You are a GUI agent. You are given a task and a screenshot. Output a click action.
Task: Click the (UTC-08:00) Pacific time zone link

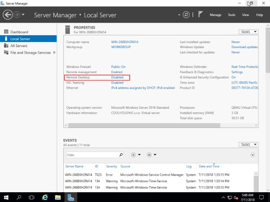pos(244,82)
